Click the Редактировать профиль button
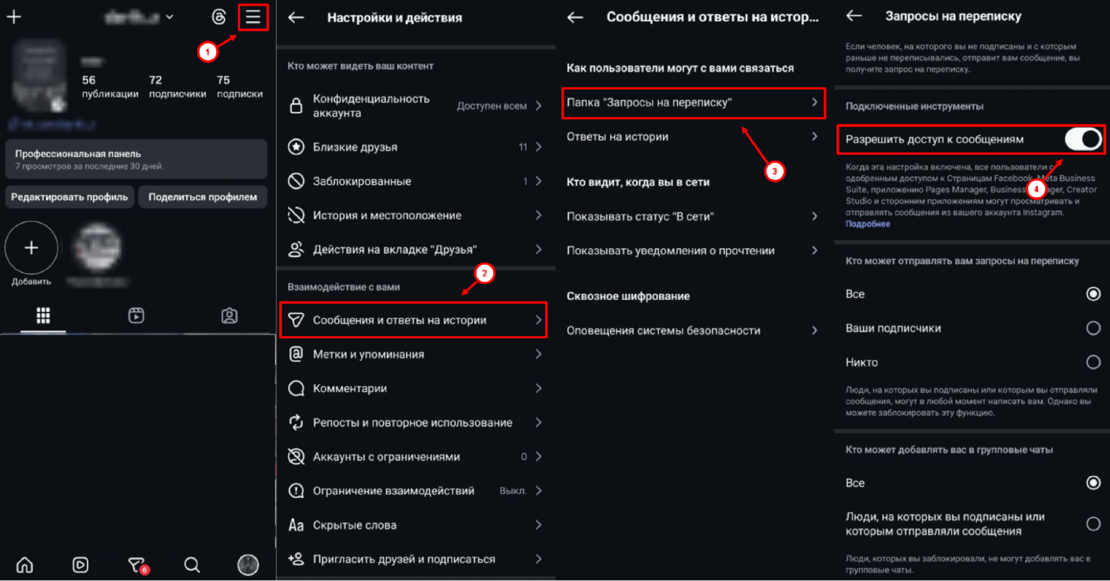Image resolution: width=1110 pixels, height=581 pixels. [69, 197]
